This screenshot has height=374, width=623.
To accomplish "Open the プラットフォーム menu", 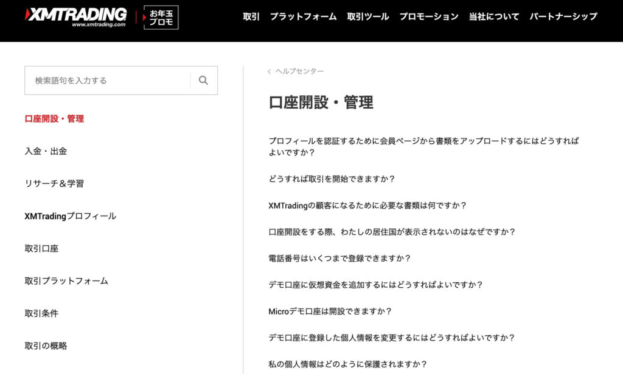I will [303, 16].
